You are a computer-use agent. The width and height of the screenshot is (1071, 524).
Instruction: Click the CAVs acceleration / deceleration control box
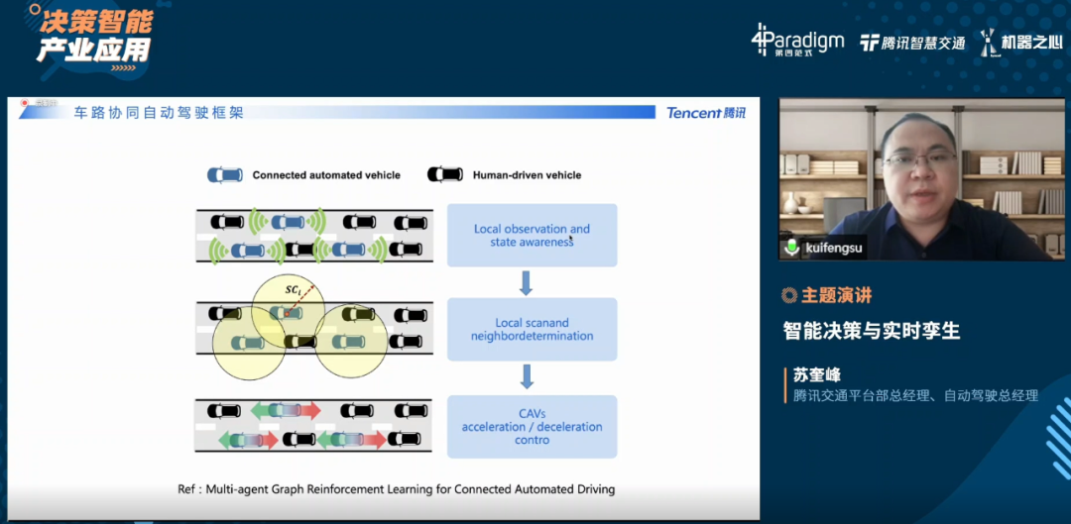(x=533, y=427)
